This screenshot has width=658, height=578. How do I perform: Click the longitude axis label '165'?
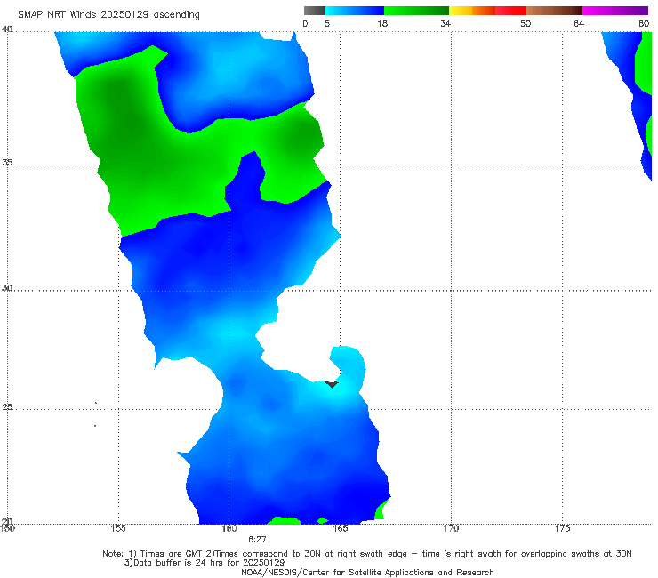coord(340,528)
